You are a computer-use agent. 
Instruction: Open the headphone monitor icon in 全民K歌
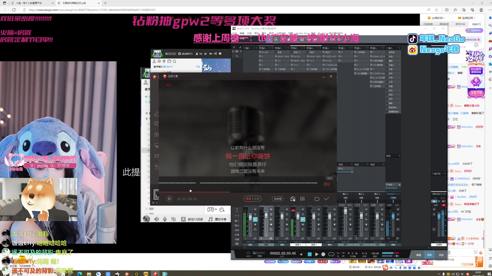[293, 199]
